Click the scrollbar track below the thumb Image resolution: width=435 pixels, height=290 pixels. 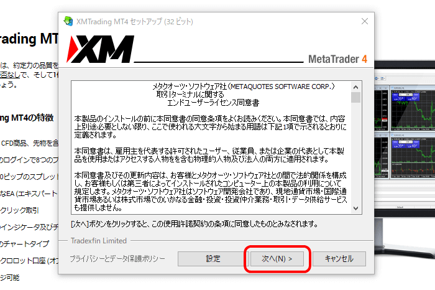355,153
